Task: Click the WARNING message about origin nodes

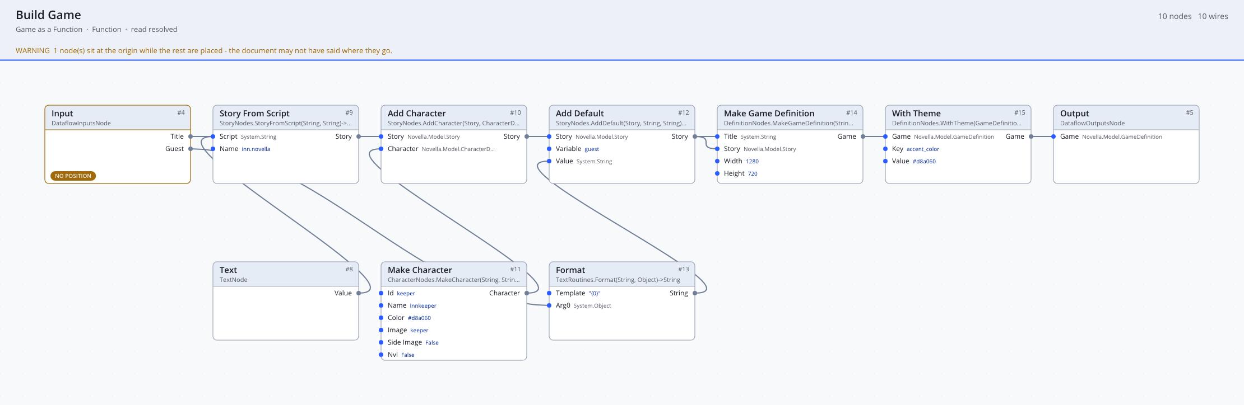Action: [204, 50]
